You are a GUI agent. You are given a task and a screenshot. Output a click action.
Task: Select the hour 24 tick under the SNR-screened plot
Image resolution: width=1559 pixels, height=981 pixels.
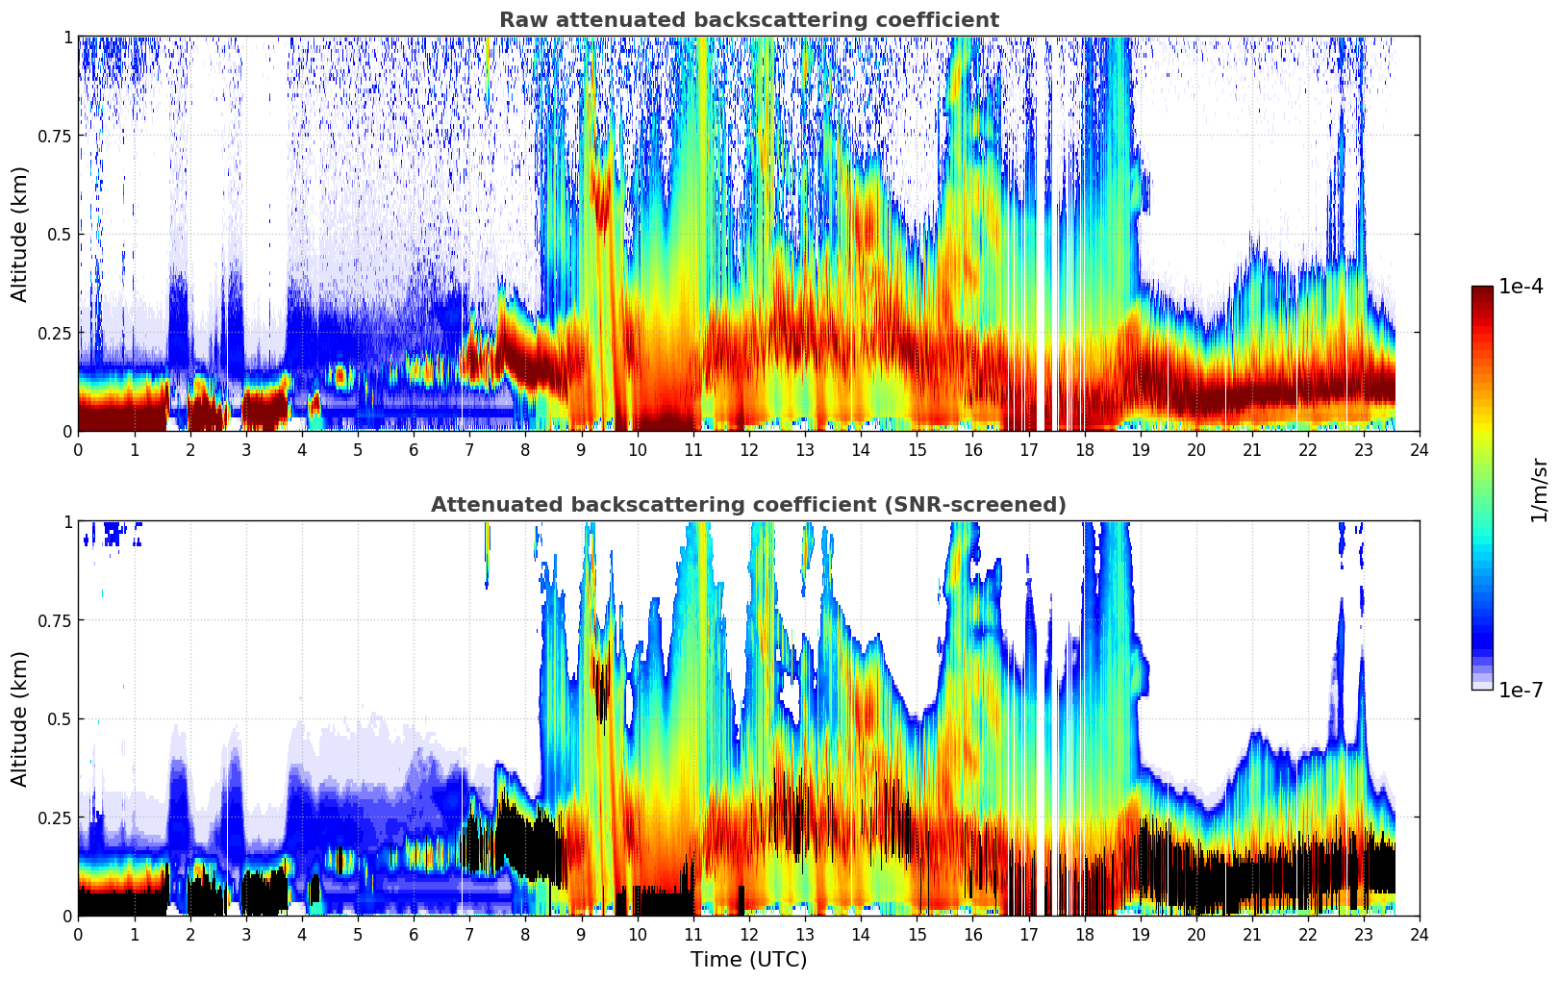click(1420, 934)
